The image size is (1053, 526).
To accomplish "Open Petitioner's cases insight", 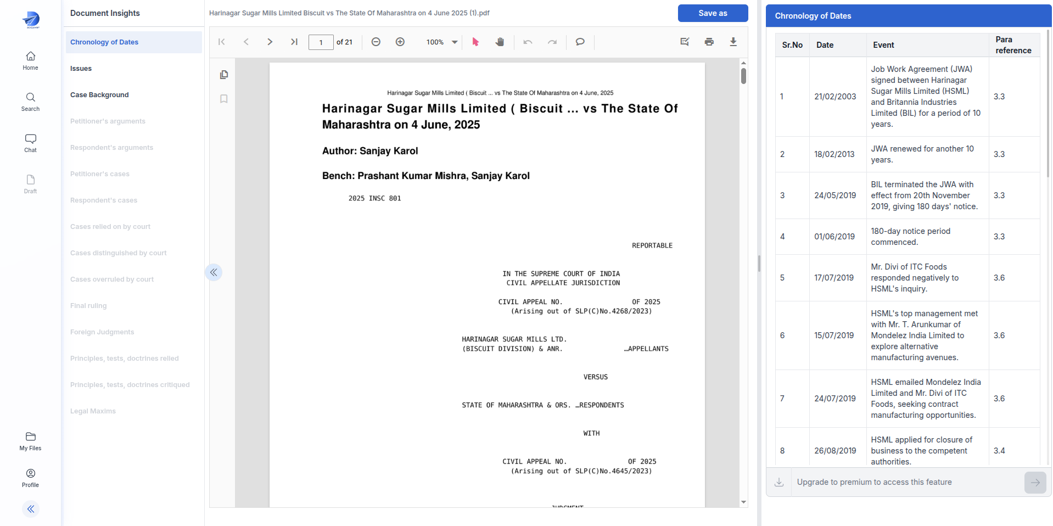I will click(x=134, y=174).
